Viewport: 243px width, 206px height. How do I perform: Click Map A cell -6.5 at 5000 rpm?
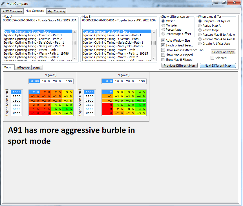(68, 109)
